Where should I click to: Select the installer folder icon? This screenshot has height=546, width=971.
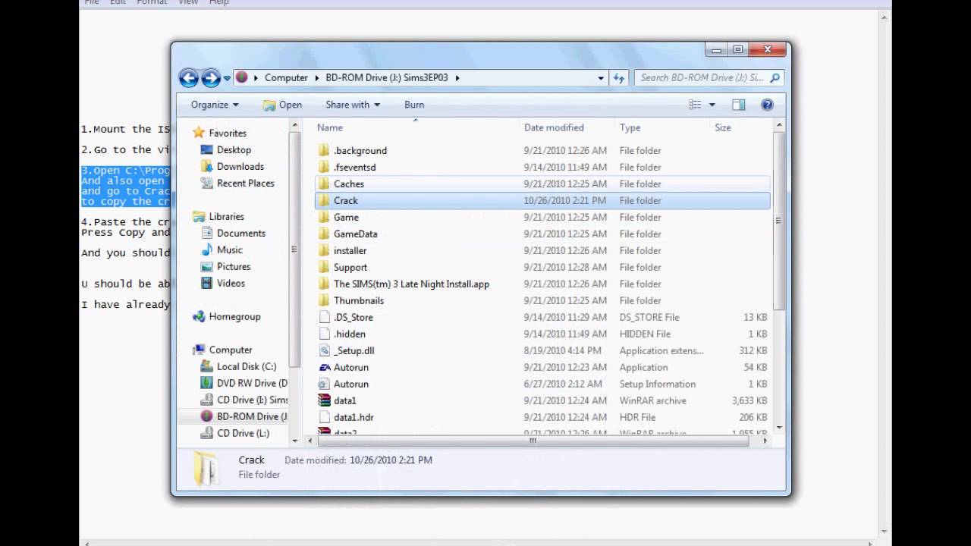[x=324, y=250]
